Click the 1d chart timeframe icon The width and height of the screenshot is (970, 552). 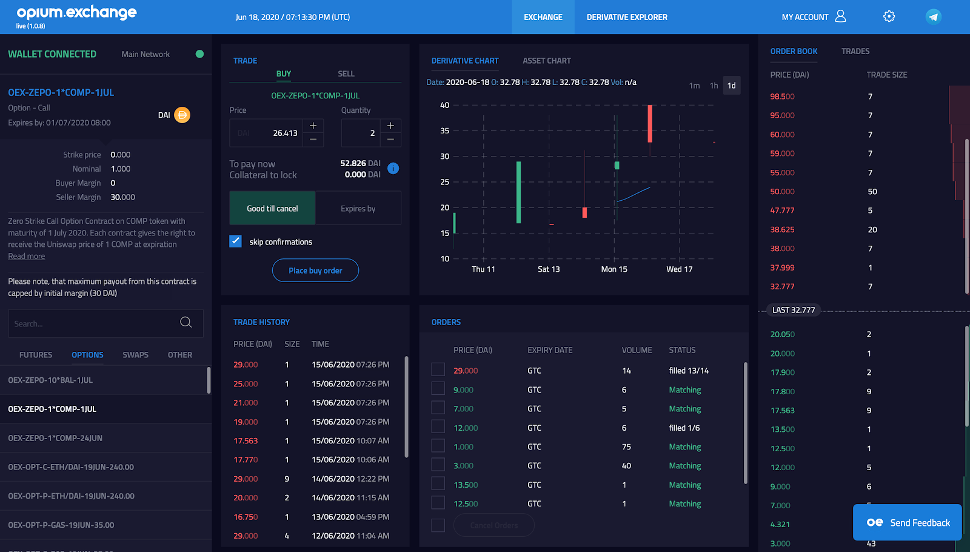pos(732,86)
